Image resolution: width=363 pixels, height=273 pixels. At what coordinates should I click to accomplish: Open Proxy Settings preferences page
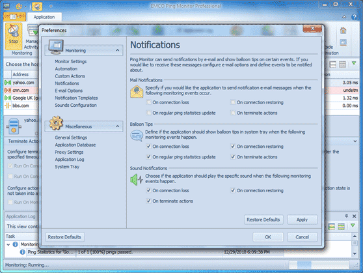pyautogui.click(x=69, y=152)
